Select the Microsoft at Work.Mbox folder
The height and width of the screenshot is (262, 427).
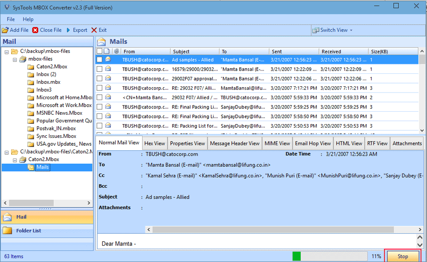coord(64,105)
